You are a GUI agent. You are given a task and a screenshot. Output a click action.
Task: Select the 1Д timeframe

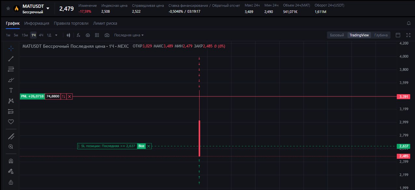[x=49, y=35]
